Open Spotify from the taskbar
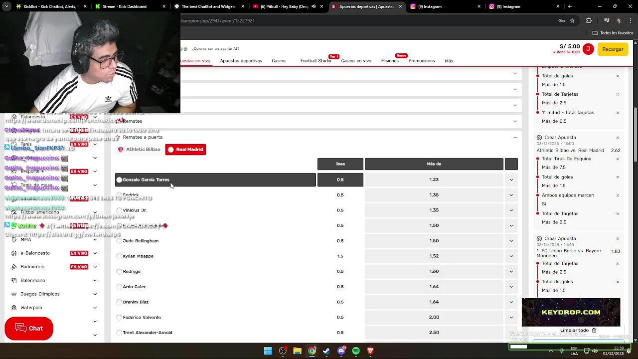The height and width of the screenshot is (359, 638). click(x=356, y=351)
